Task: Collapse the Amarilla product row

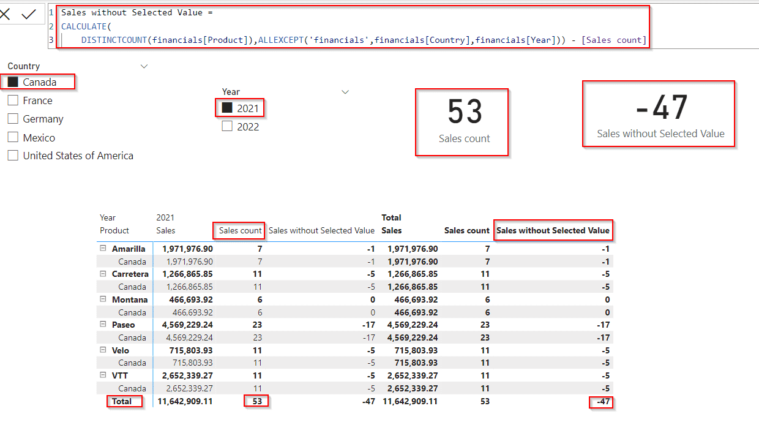Action: point(103,248)
